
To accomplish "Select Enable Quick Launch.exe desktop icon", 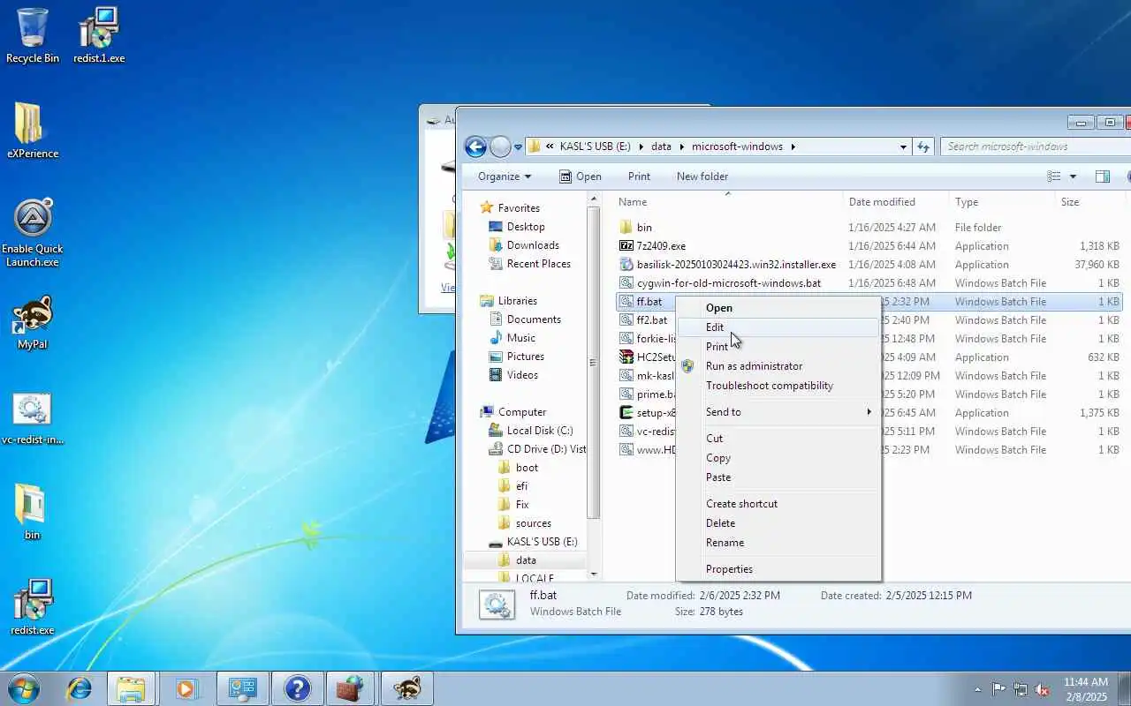I will pos(33,232).
